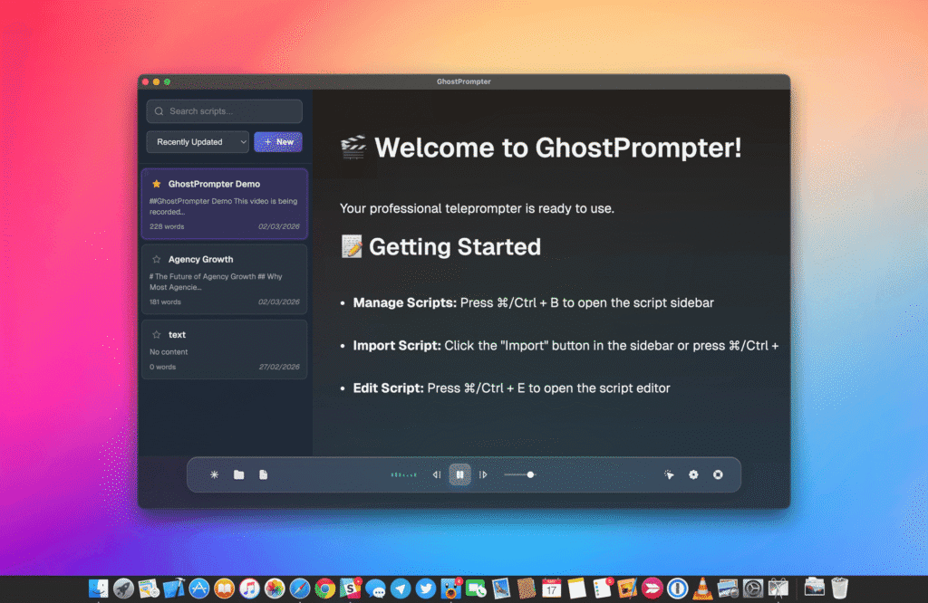Click the 27/02/2026 date on text script

pos(279,367)
